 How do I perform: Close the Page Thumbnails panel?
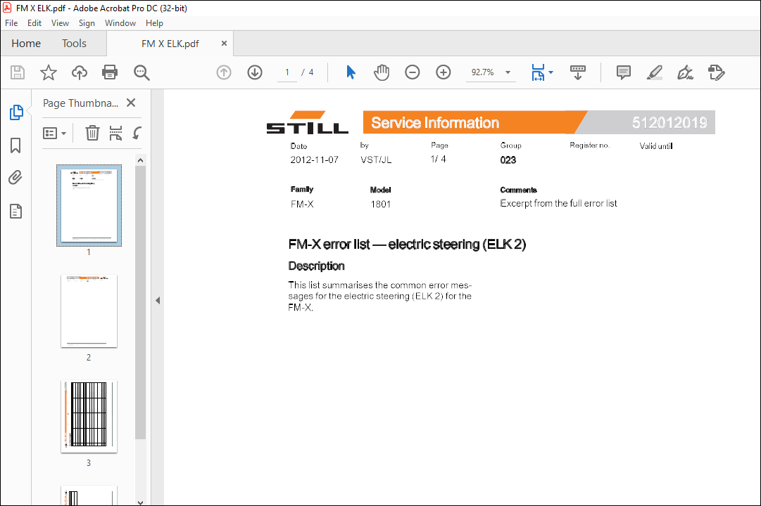pyautogui.click(x=130, y=103)
